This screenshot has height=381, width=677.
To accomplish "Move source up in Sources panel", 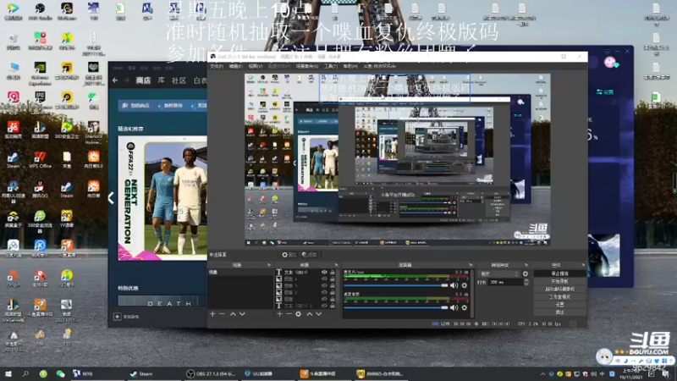I will [x=309, y=314].
